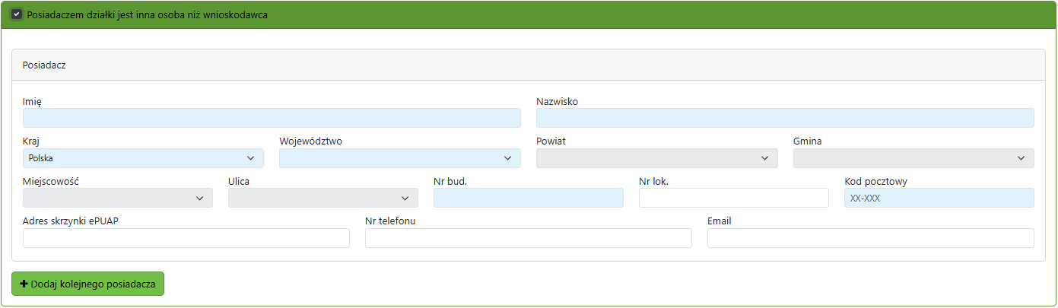Select the Nr telefonu input field
The width and height of the screenshot is (1058, 308).
point(528,238)
